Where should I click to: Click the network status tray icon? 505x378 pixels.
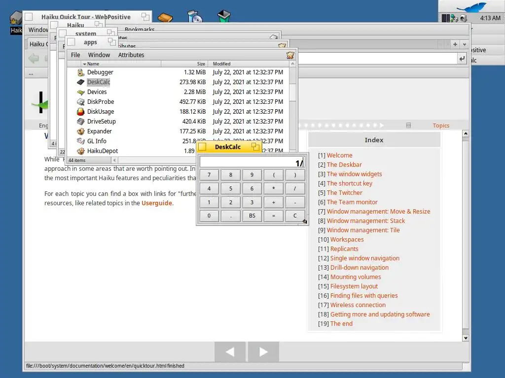[454, 18]
